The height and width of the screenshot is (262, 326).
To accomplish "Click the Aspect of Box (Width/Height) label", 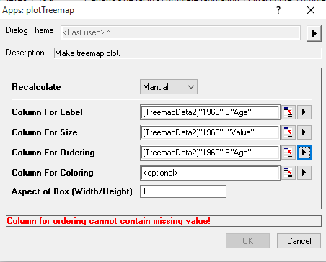I will pos(72,191).
